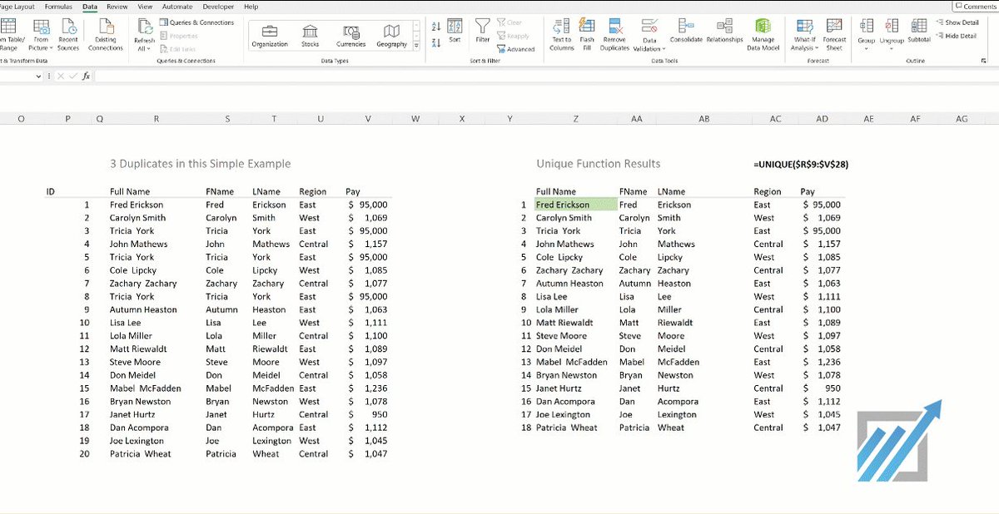Select column R header

tap(156, 119)
